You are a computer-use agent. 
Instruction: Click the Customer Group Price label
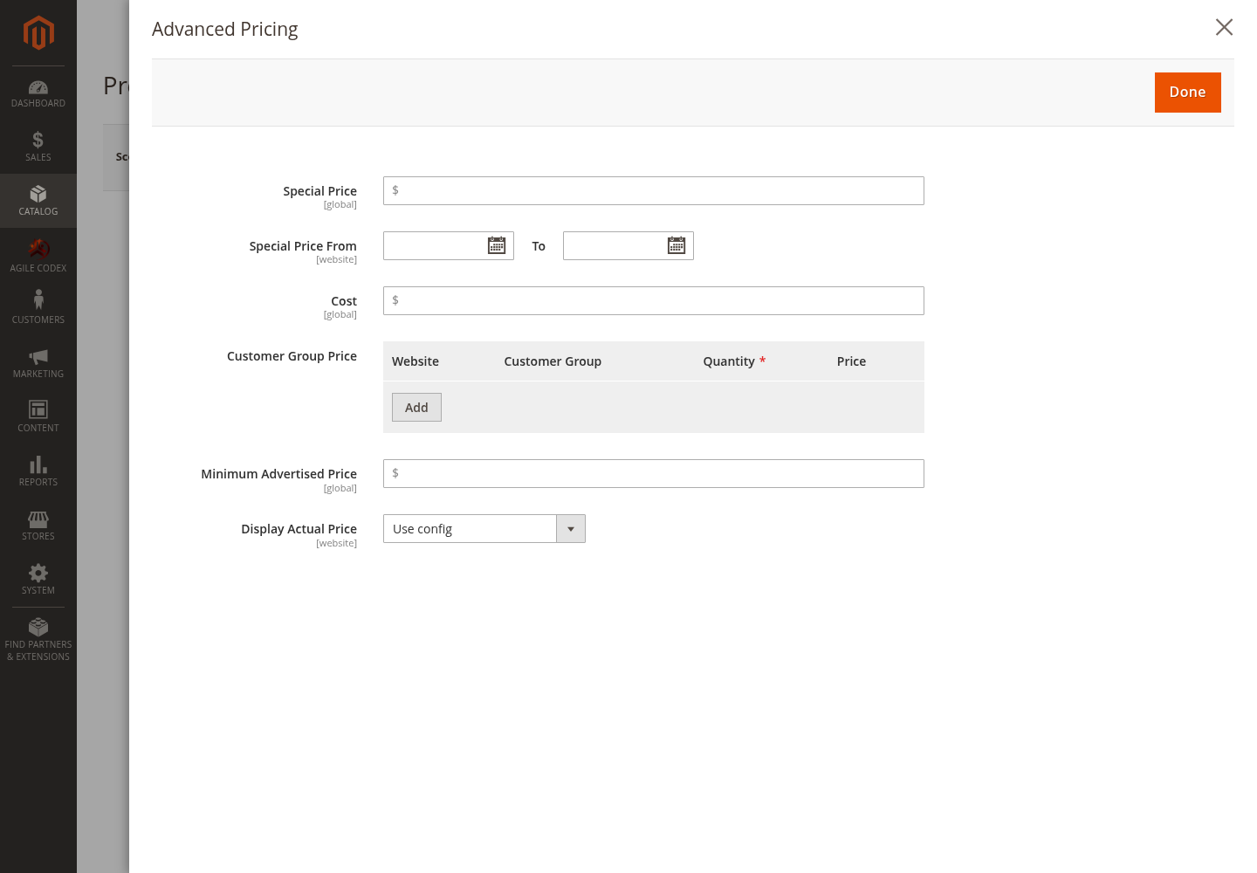(292, 356)
